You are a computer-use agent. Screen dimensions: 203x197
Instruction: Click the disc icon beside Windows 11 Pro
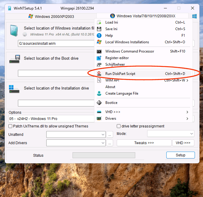(25, 34)
